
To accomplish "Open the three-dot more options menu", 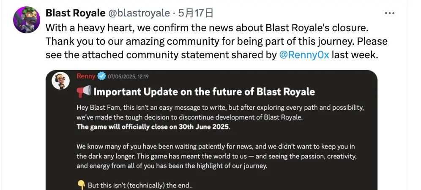I will point(389,14).
